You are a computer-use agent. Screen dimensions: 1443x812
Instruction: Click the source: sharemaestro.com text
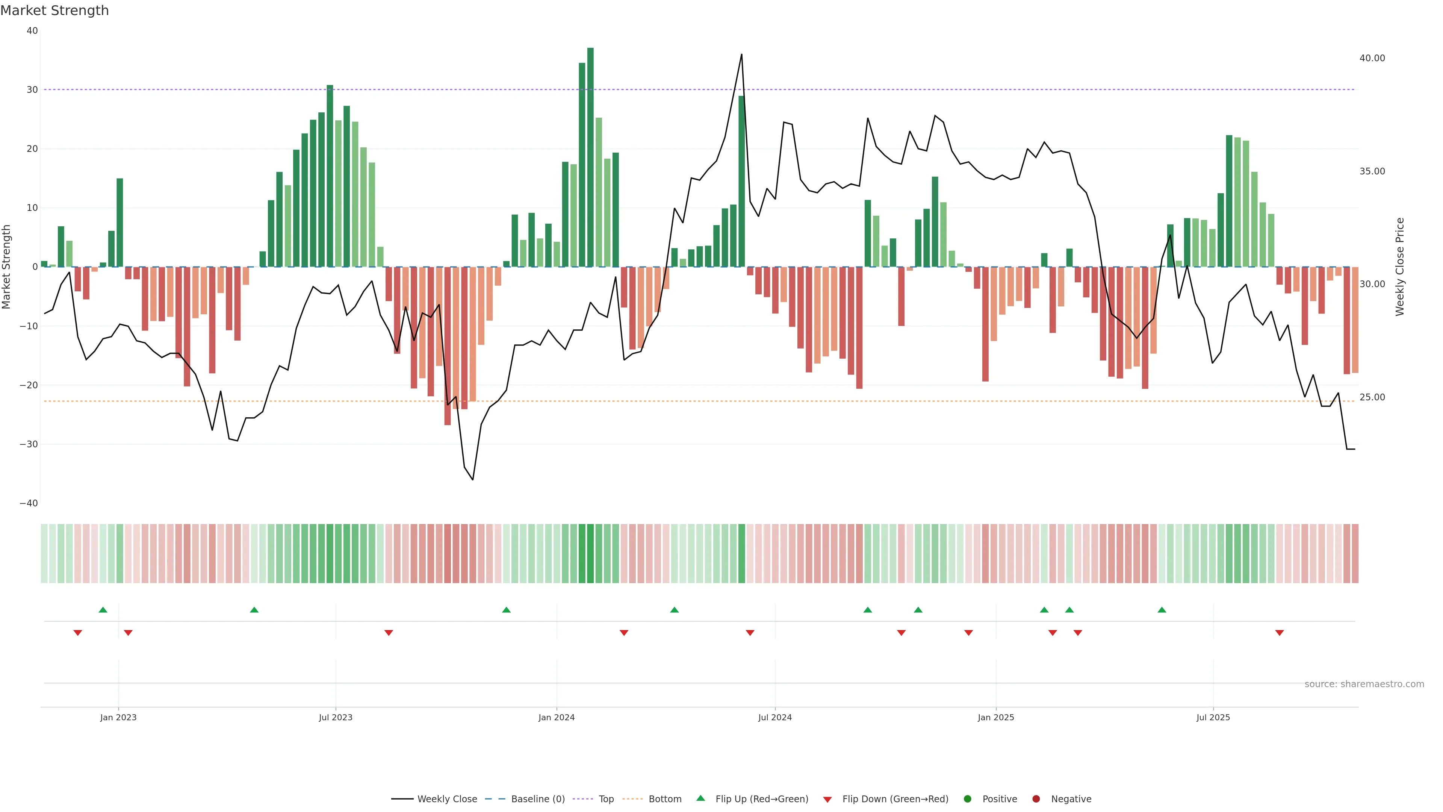click(1364, 684)
